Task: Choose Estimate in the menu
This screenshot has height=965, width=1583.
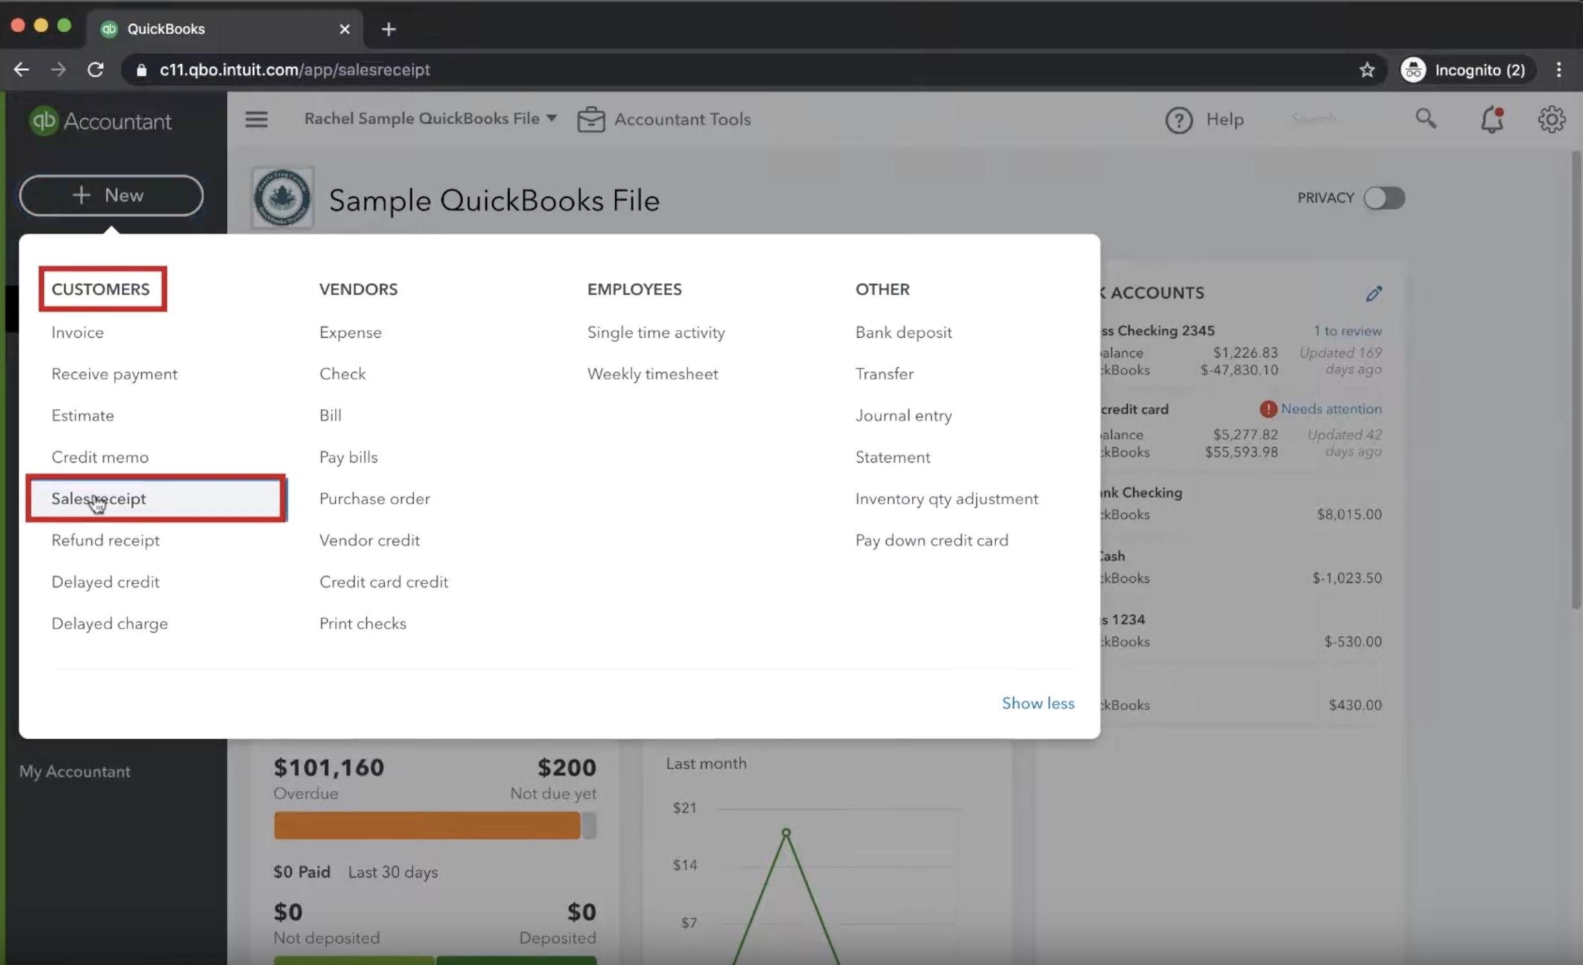Action: [82, 415]
